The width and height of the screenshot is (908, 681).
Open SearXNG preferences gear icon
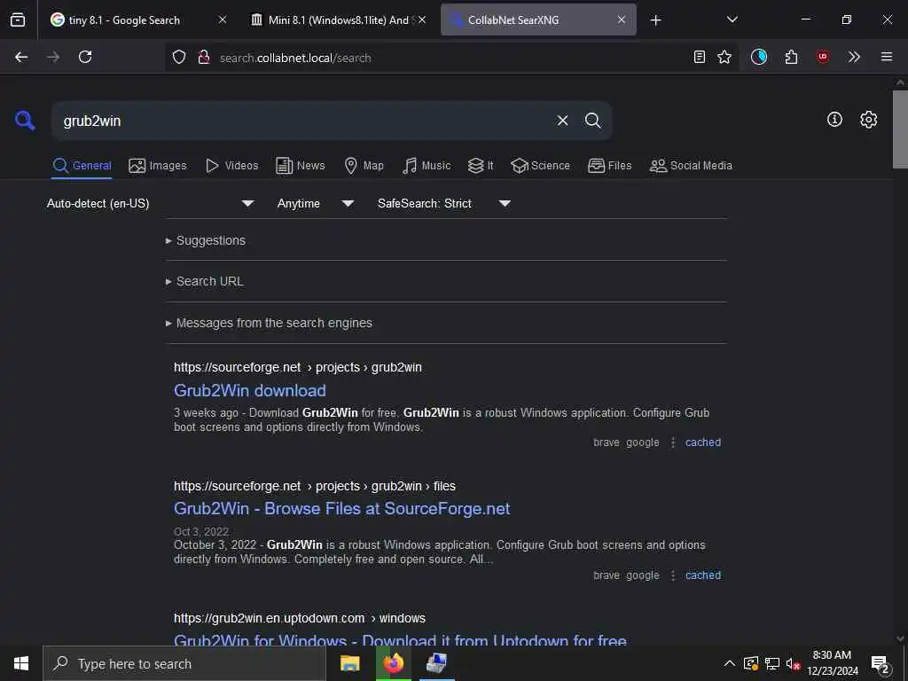(x=868, y=120)
